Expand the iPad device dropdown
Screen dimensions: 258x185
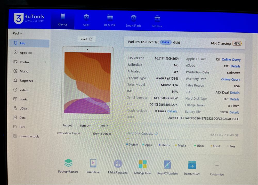pyautogui.click(x=17, y=33)
